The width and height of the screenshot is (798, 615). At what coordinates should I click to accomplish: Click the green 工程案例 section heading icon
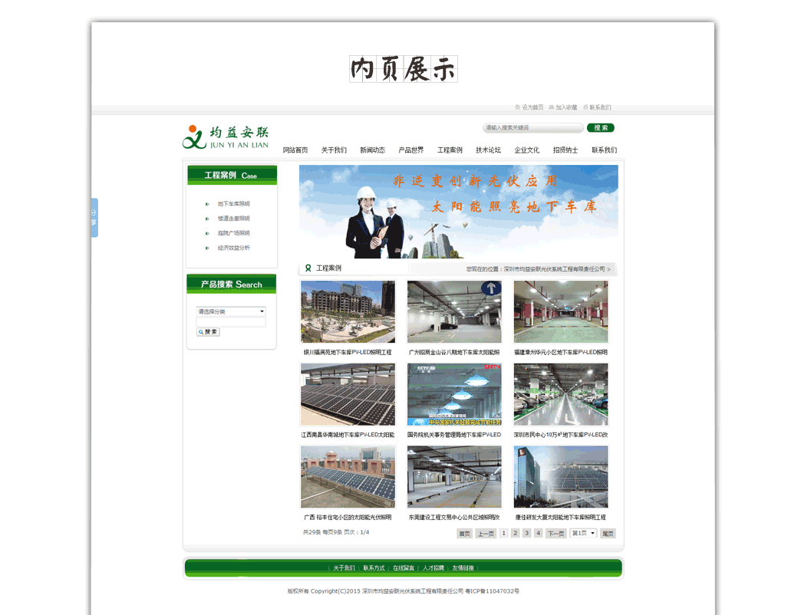click(x=308, y=268)
